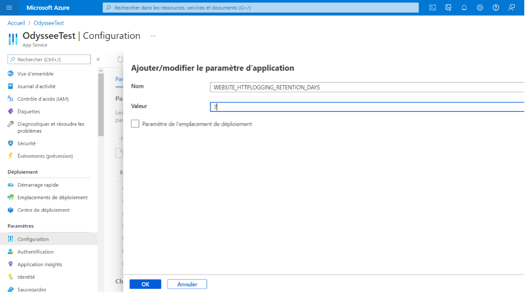Open the ellipsis menu next to Configuration title
Viewport: 526px width, 293px height.
tap(153, 36)
